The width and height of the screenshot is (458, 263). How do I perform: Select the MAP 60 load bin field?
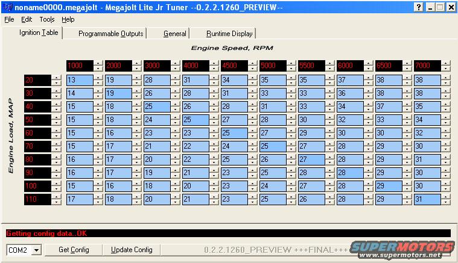37,132
